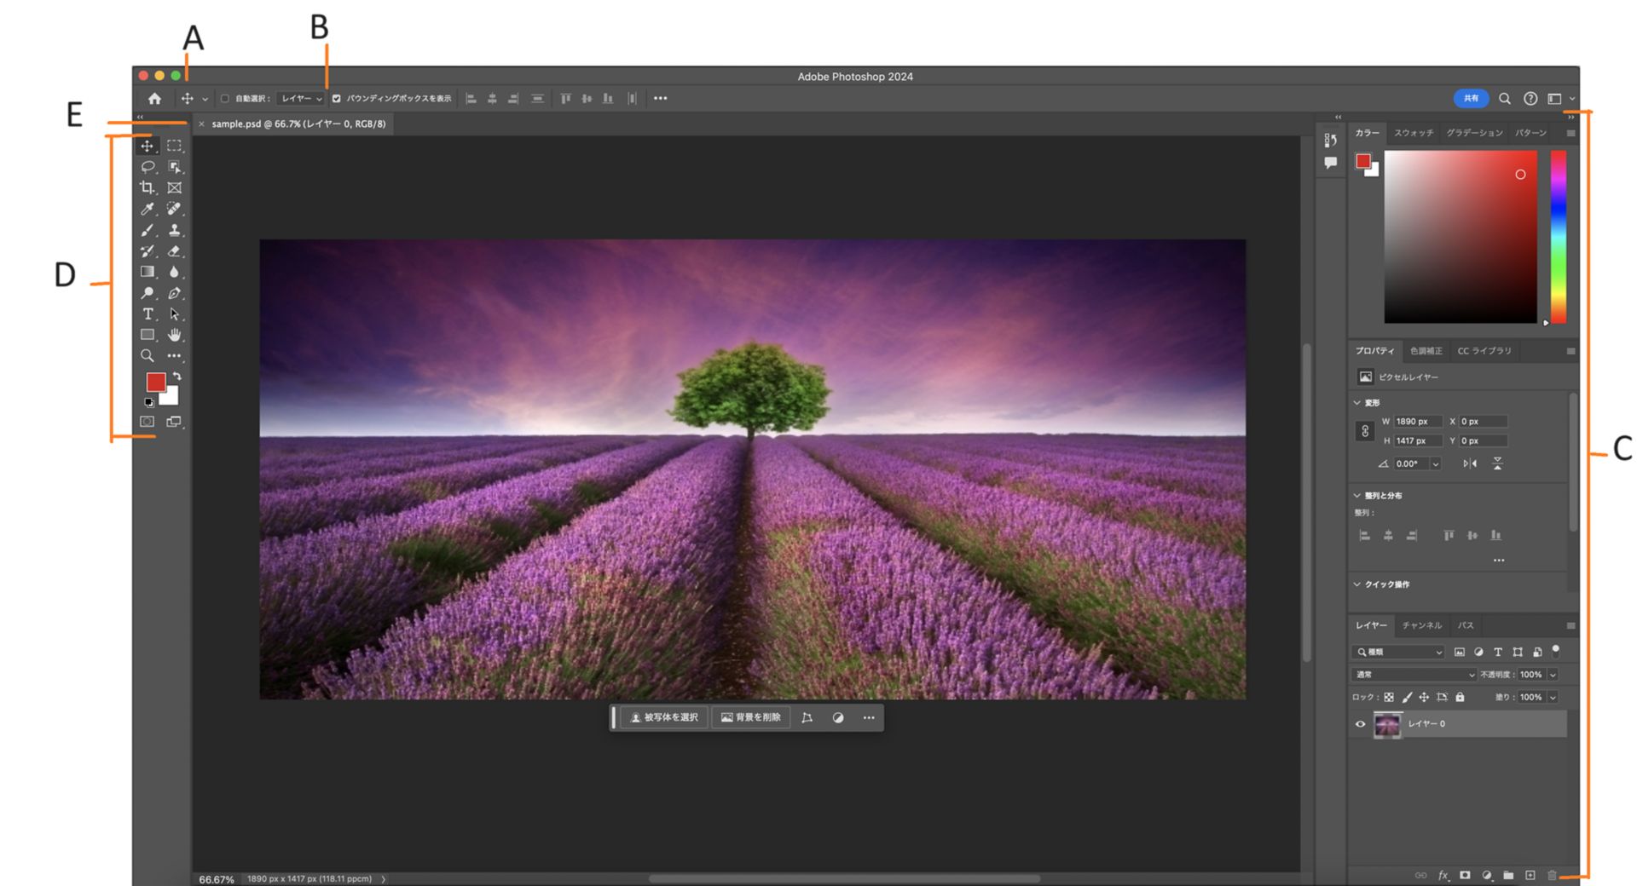Select the Crop tool
1637x886 pixels.
[148, 188]
